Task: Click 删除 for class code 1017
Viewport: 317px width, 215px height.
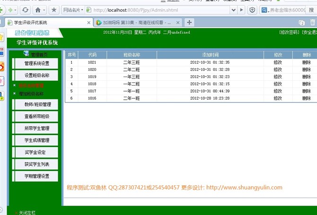Action: coord(307,91)
